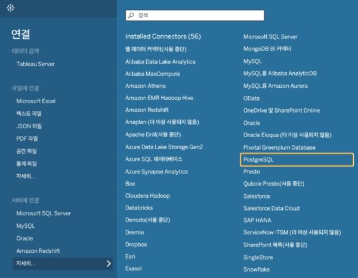Select Anaplan connector

pos(162,122)
